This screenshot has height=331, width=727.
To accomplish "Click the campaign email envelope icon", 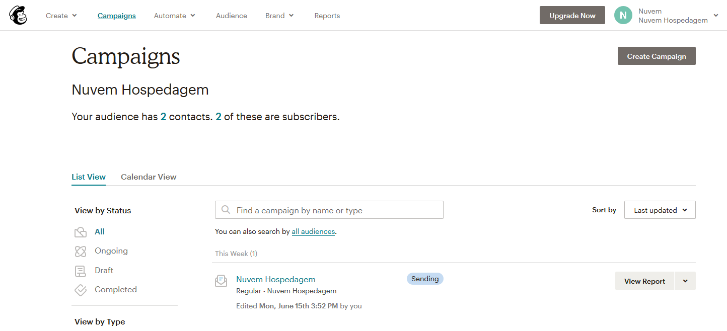I will pos(221,281).
